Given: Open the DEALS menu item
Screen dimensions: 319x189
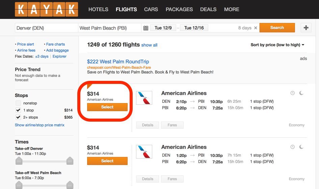Looking at the screenshot, I should tap(208, 9).
